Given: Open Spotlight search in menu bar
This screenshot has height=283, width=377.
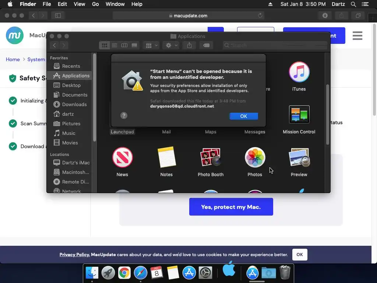Looking at the screenshot, I should click(x=353, y=4).
